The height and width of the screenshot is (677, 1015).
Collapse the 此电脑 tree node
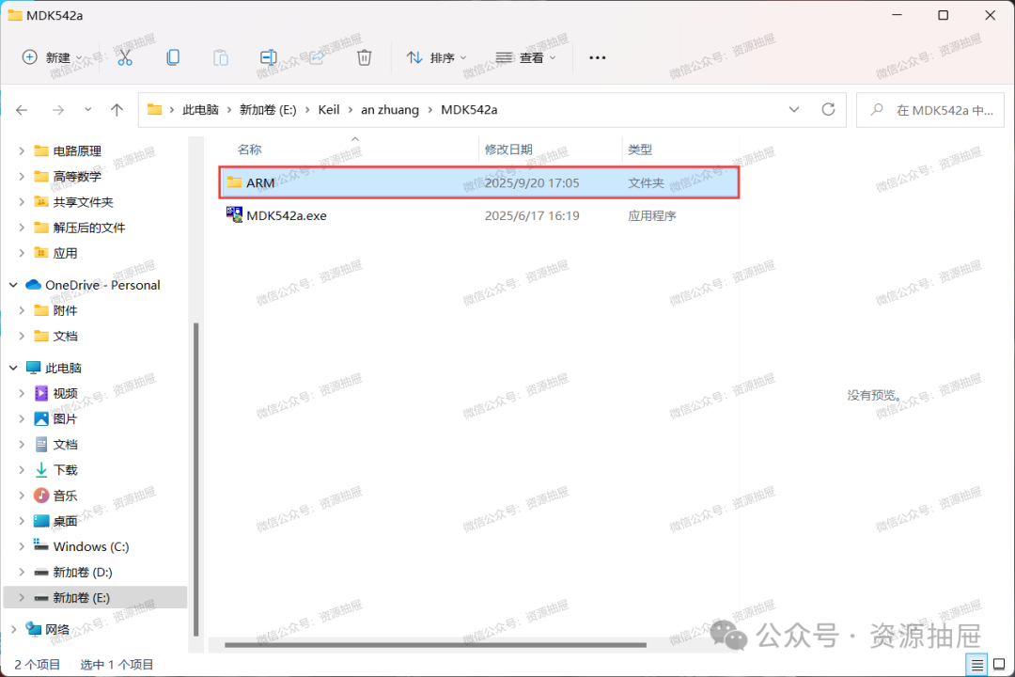tap(13, 368)
